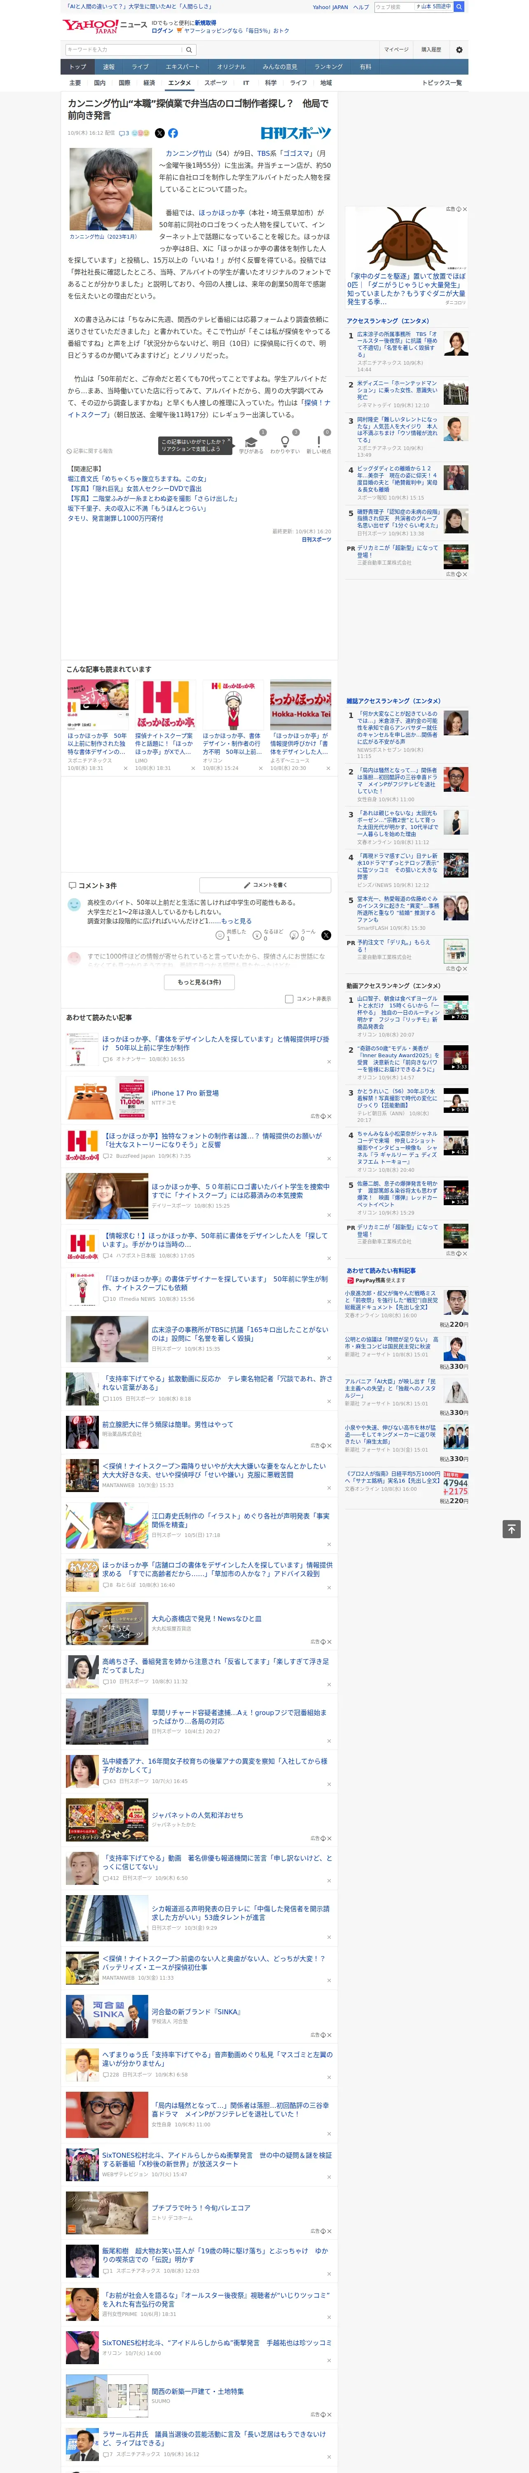The height and width of the screenshot is (2473, 529).
Task: Select the 国際 category tab
Action: coord(124,82)
